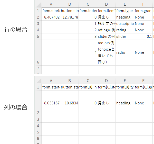Viewport: 154px width, 144px height.
Task: Select column C header in bottom sheet
Action: click(x=88, y=81)
